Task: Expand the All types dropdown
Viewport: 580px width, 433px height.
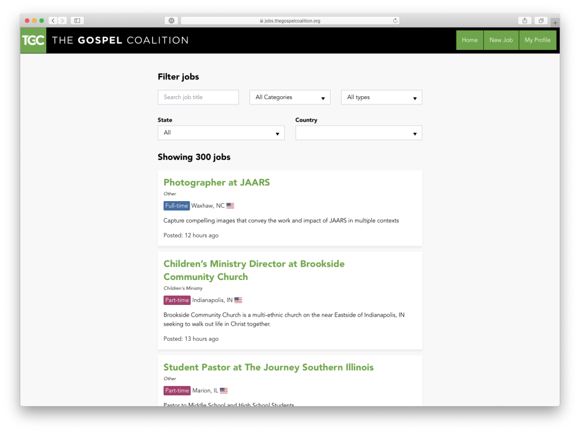Action: [381, 97]
